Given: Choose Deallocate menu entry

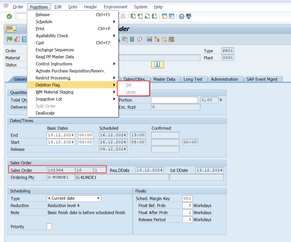Looking at the screenshot, I should 73,113.
